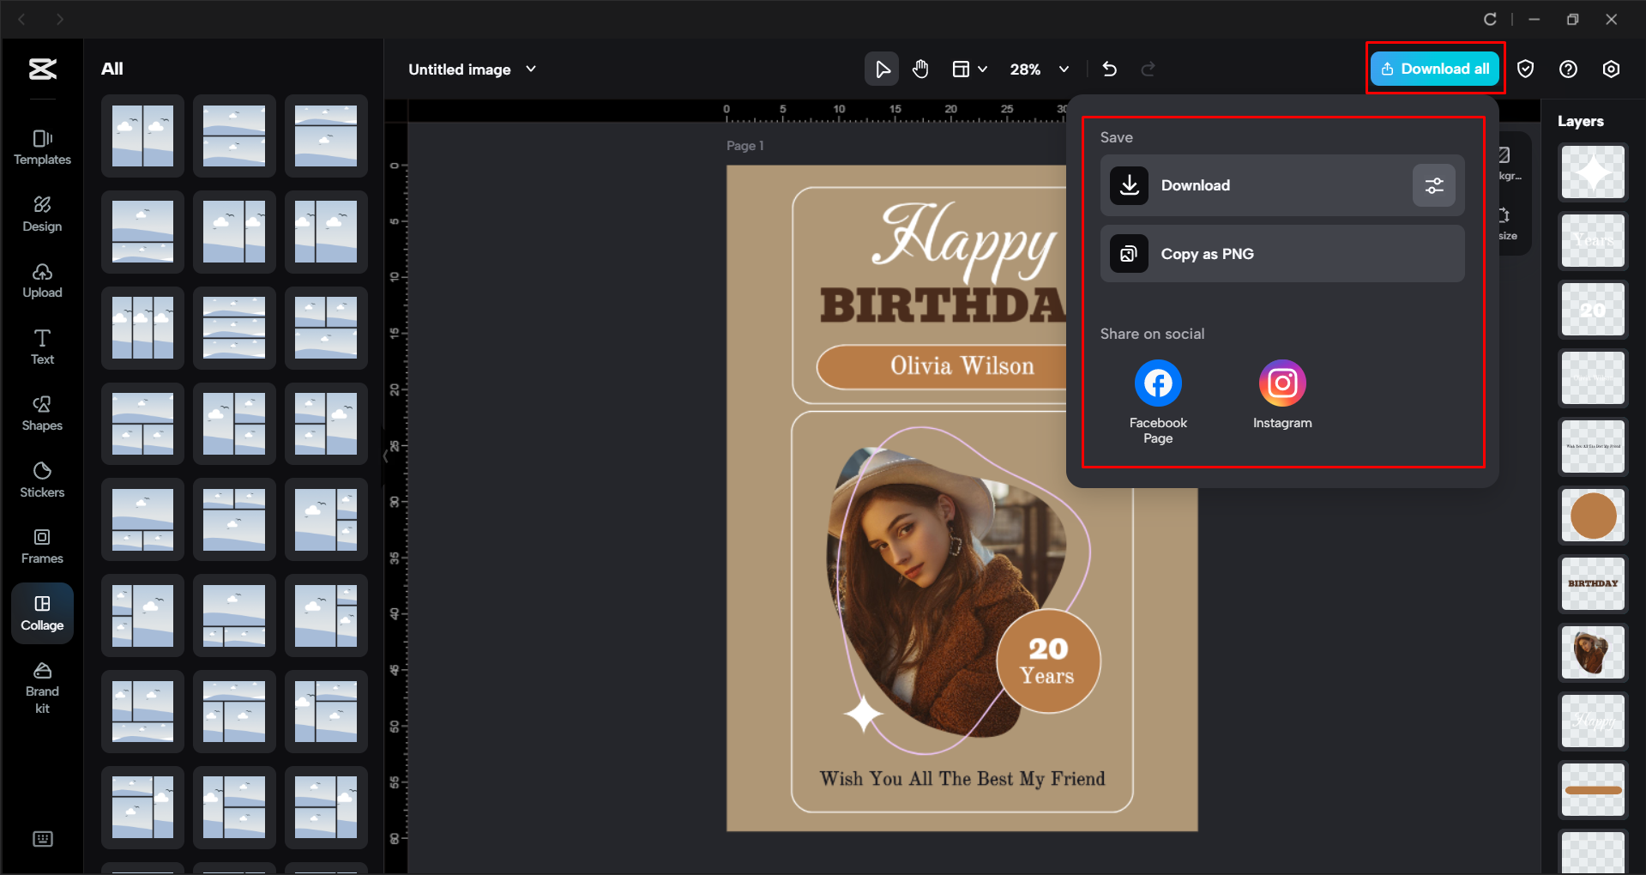The height and width of the screenshot is (875, 1646).
Task: Click the Download all button
Action: click(x=1434, y=69)
